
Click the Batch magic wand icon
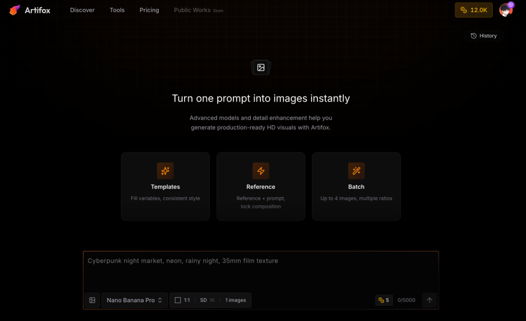(356, 171)
